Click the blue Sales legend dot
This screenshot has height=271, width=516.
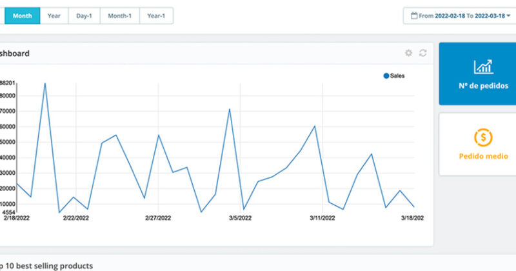click(386, 75)
